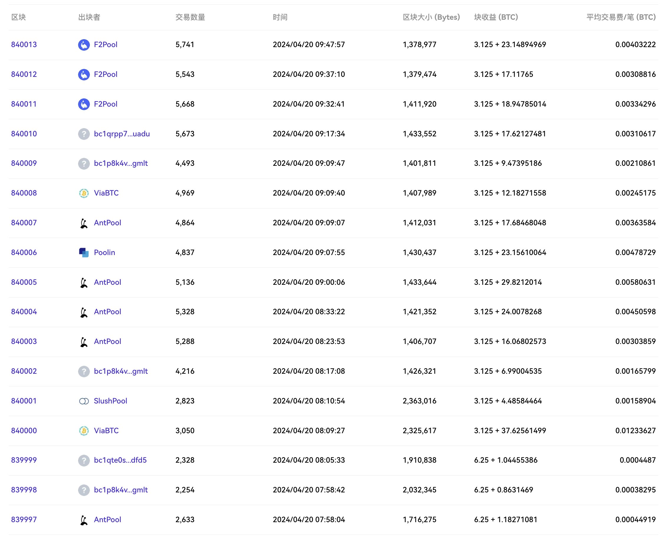
Task: Click the AntPool icon on block 839997
Action: (84, 519)
